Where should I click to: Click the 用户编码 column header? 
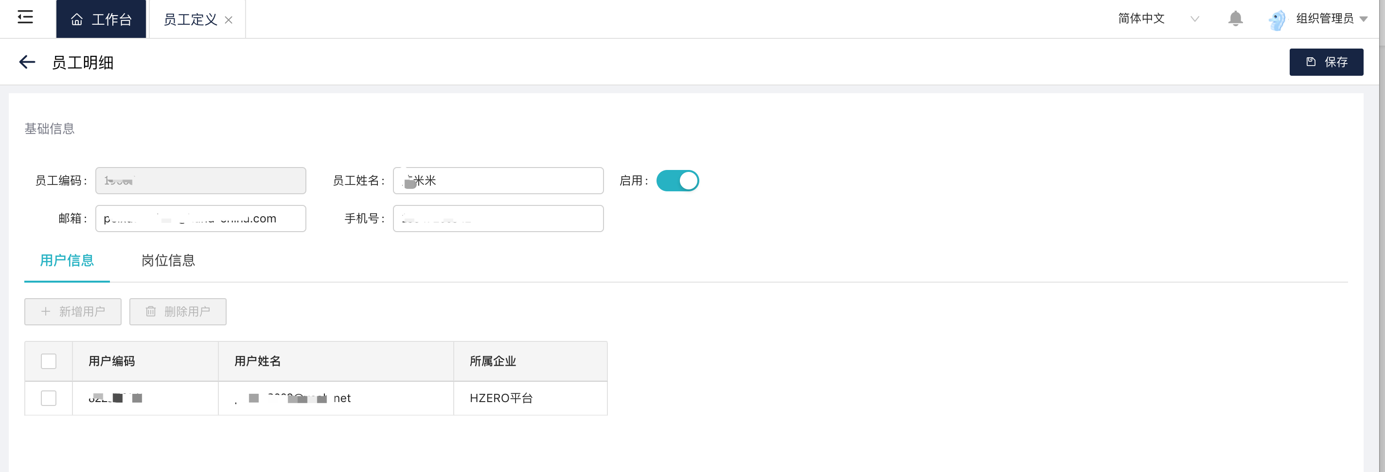[x=145, y=361]
